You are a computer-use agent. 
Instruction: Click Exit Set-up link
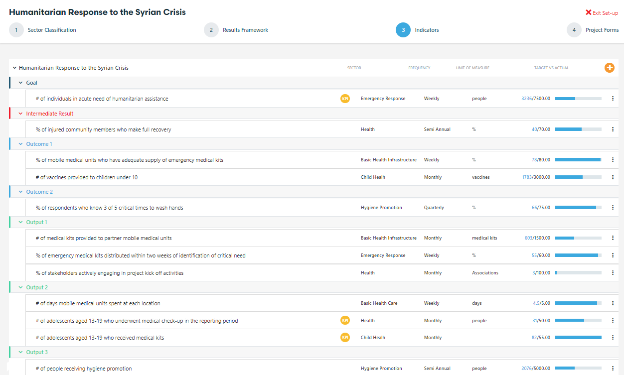[602, 13]
